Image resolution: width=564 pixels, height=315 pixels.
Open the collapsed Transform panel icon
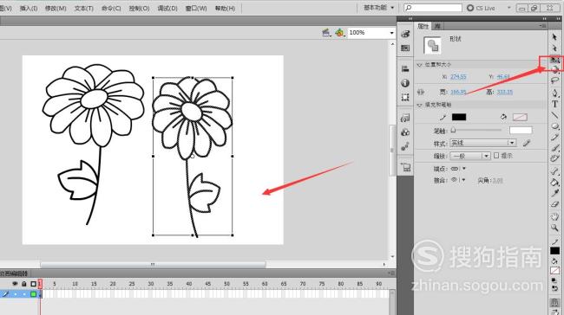point(405,97)
